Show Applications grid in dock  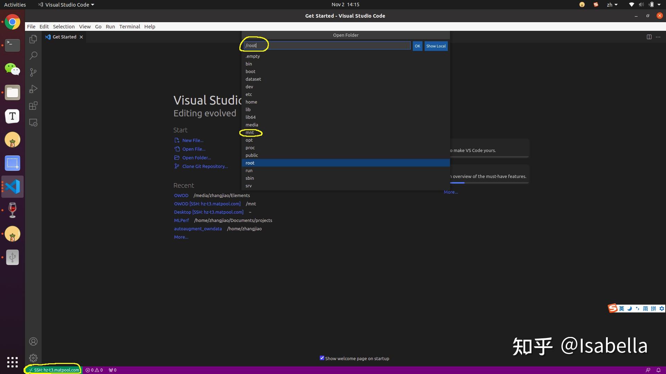(12, 362)
